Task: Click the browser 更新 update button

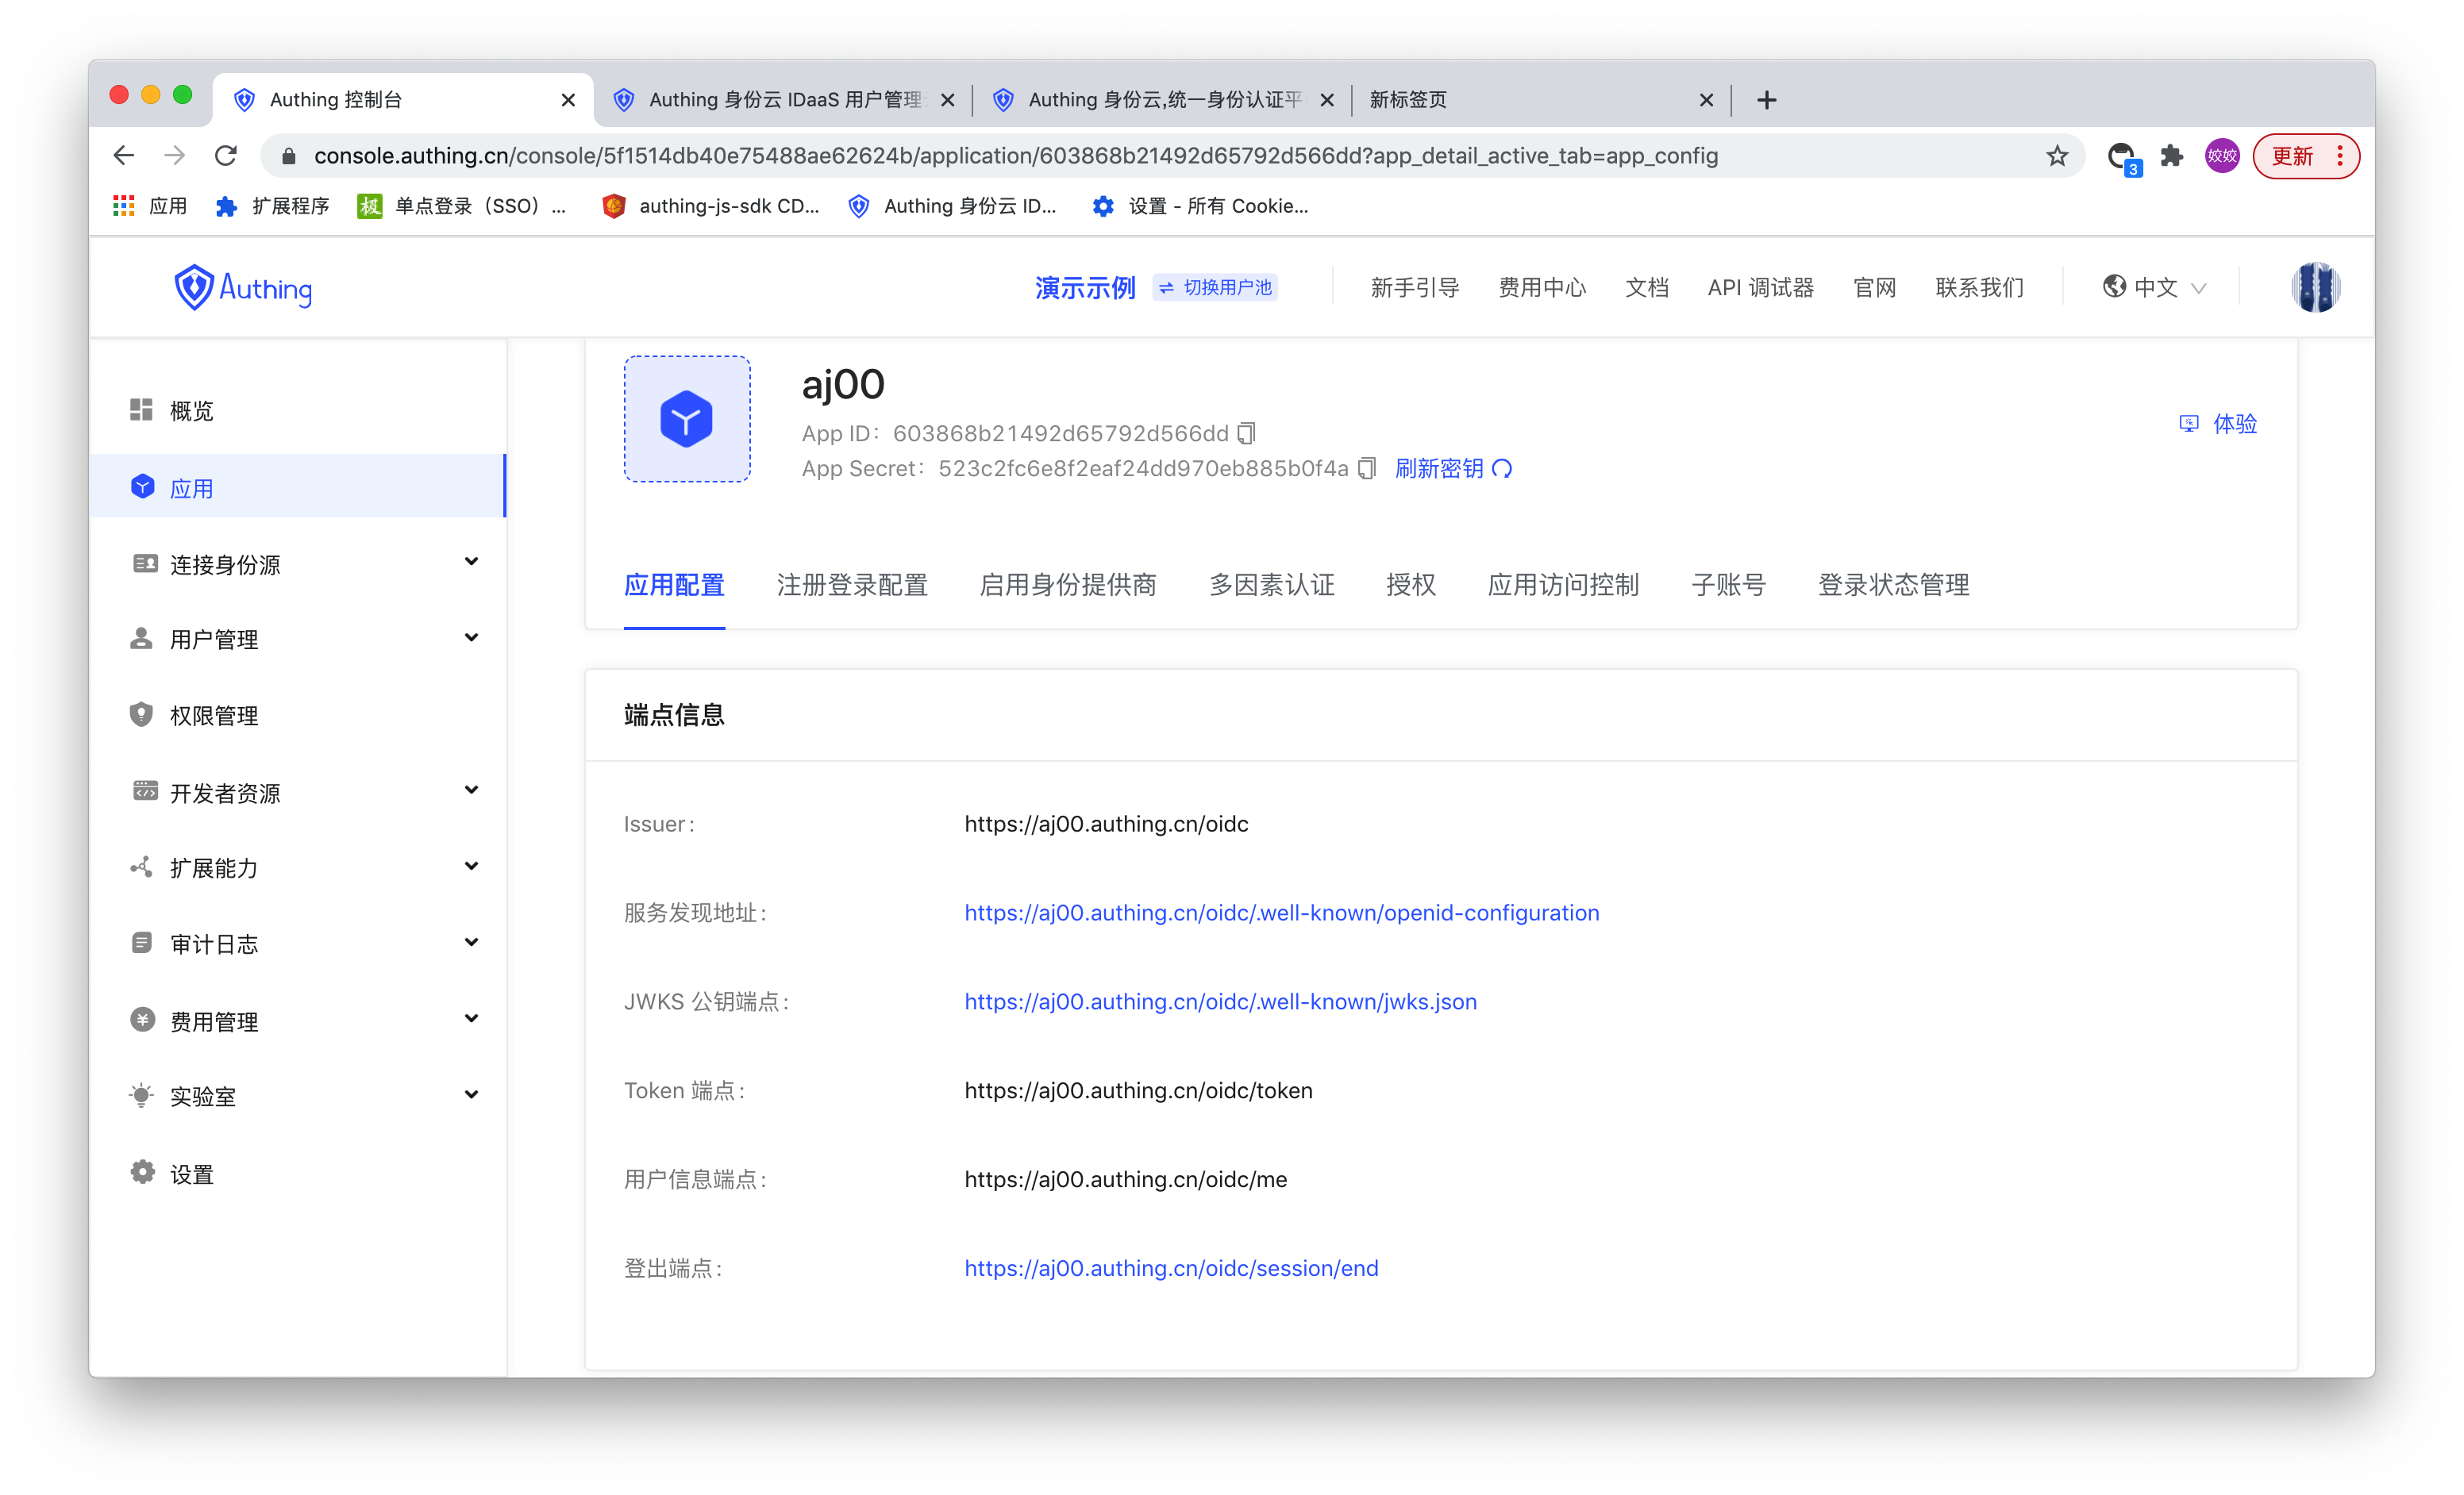Action: click(2306, 156)
